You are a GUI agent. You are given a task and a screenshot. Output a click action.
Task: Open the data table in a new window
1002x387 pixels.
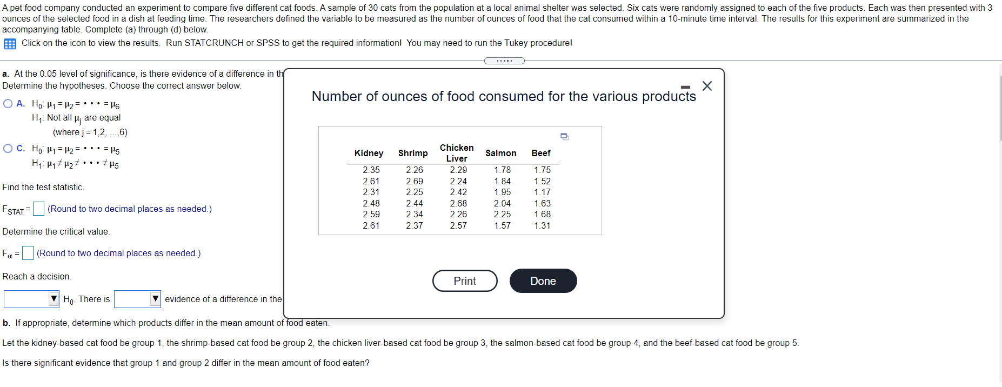pyautogui.click(x=565, y=137)
